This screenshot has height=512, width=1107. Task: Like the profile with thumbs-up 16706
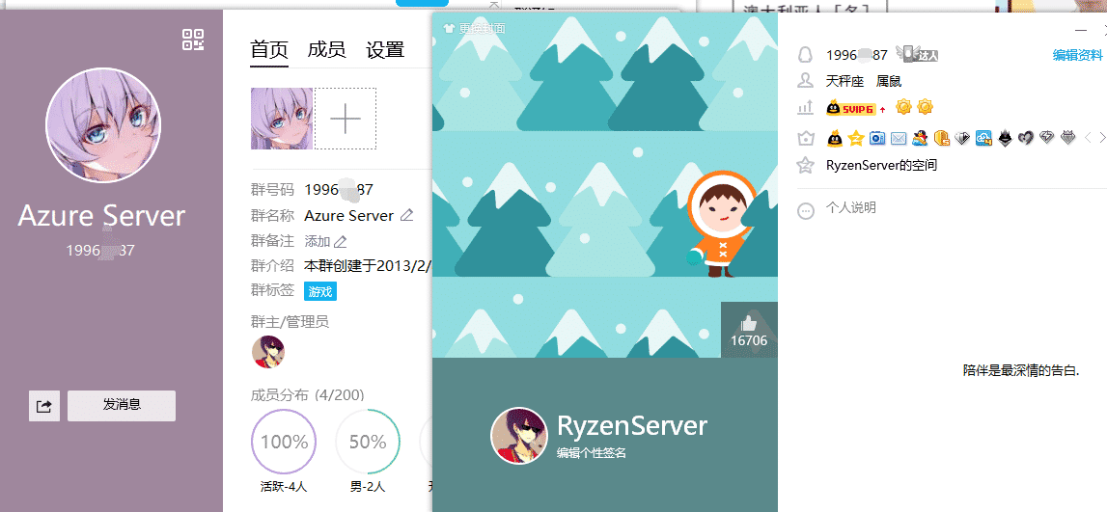tap(749, 330)
